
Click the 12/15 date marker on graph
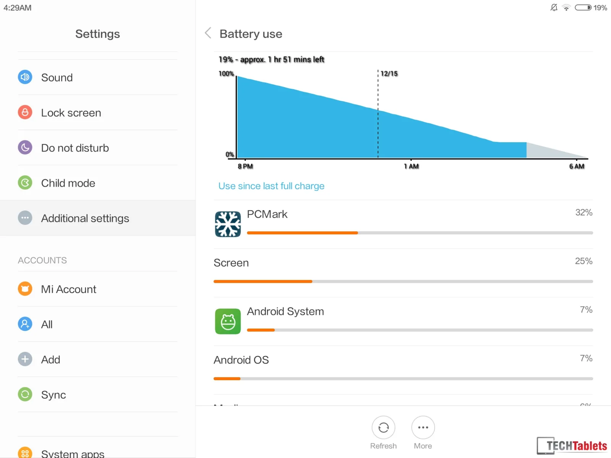389,73
